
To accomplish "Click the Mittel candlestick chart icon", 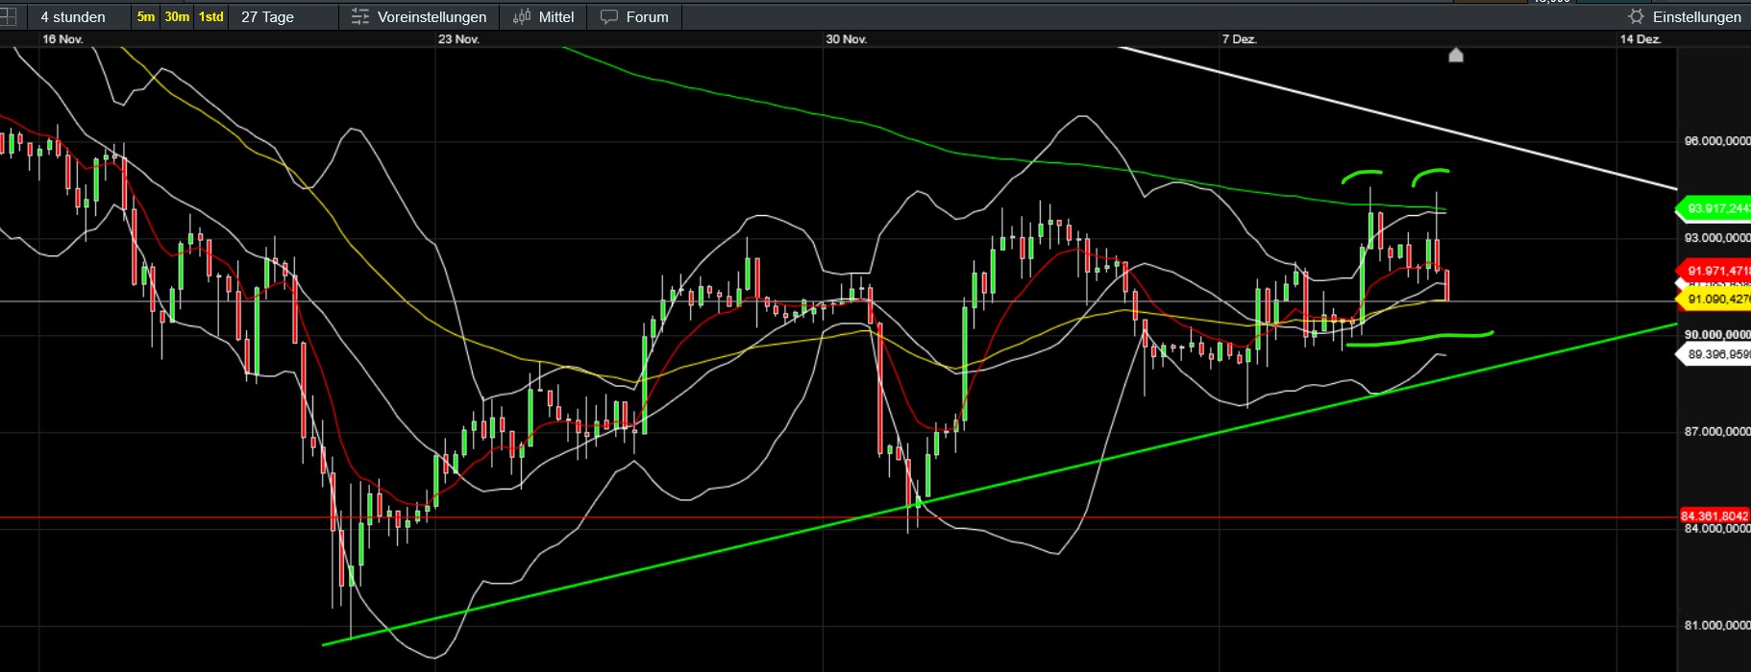I will coord(522,17).
